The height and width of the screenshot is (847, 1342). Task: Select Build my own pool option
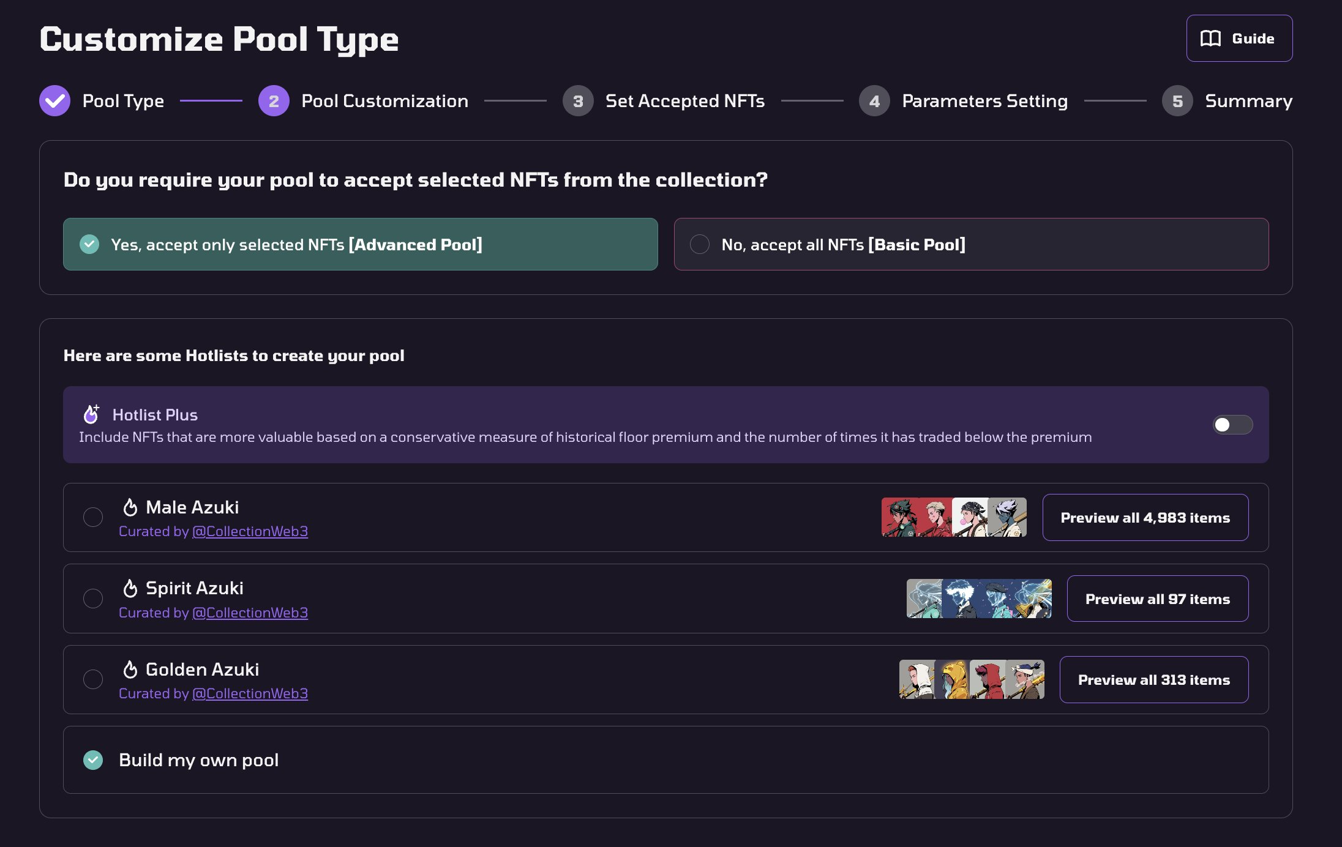(665, 760)
